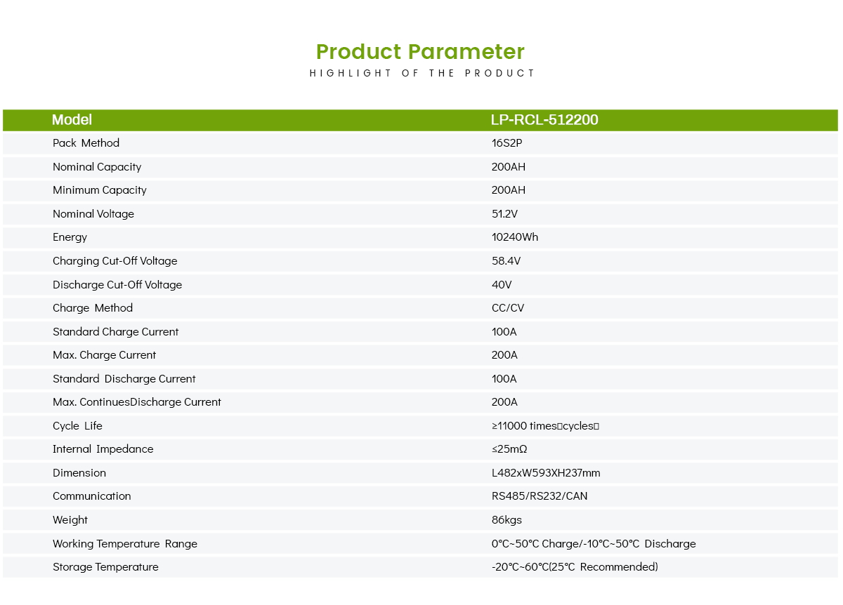Click the 58.4V value
This screenshot has width=843, height=605.
(506, 261)
